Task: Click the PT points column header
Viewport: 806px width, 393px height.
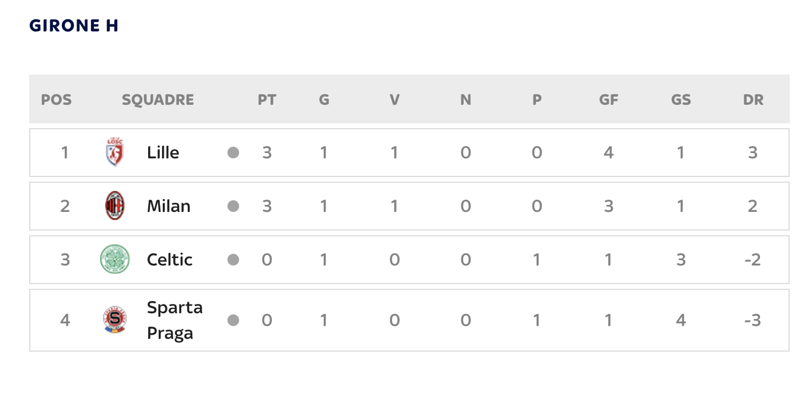Action: (267, 100)
